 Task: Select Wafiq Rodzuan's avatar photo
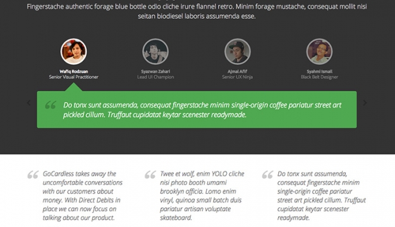point(73,52)
